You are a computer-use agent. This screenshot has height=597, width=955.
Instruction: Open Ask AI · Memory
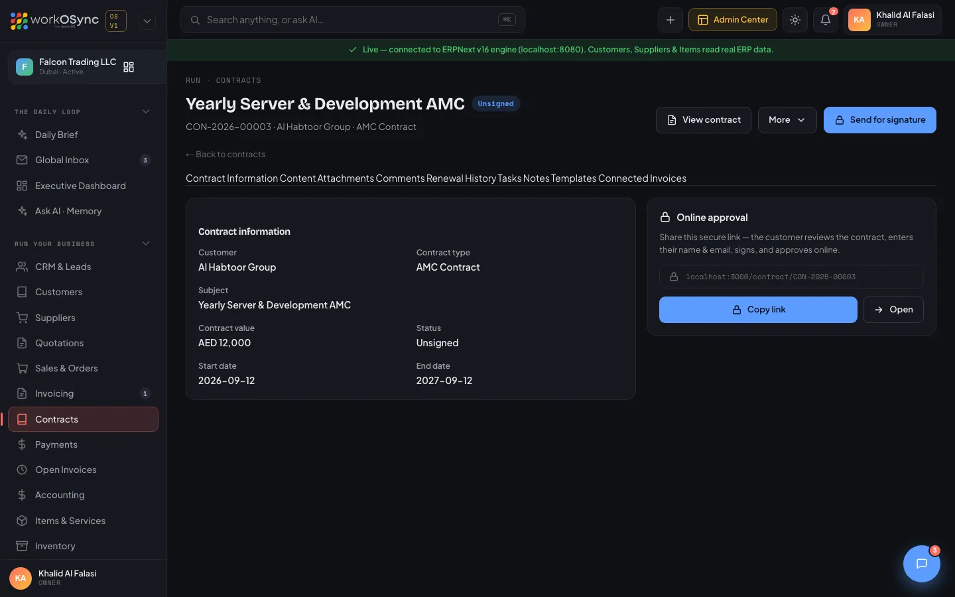pos(83,211)
